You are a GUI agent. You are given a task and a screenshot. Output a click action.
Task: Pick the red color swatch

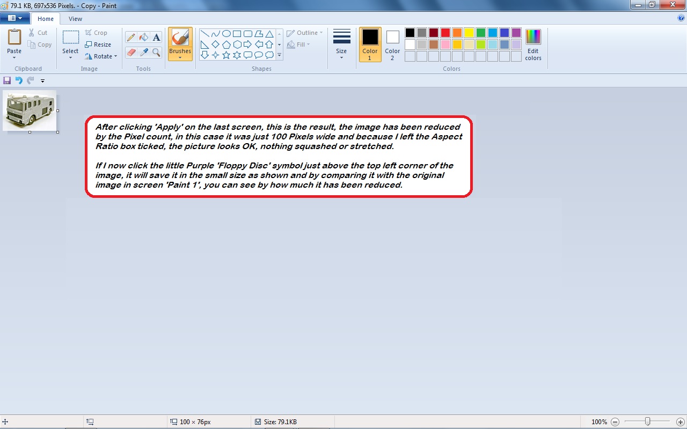coord(445,33)
